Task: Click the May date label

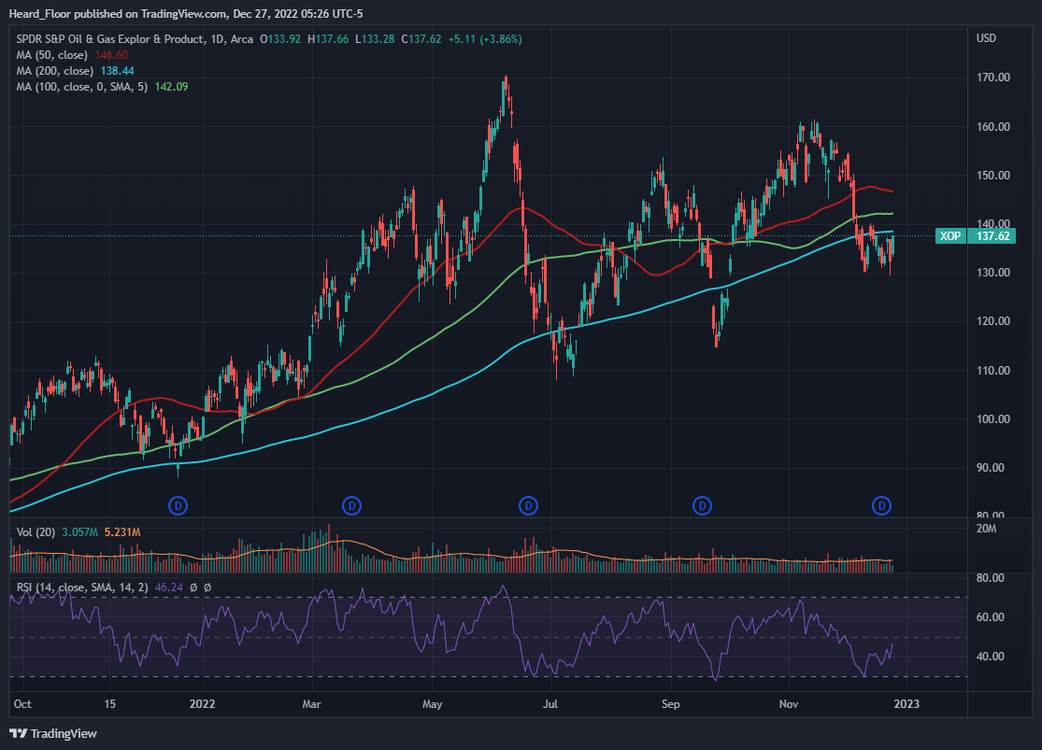Action: (432, 704)
